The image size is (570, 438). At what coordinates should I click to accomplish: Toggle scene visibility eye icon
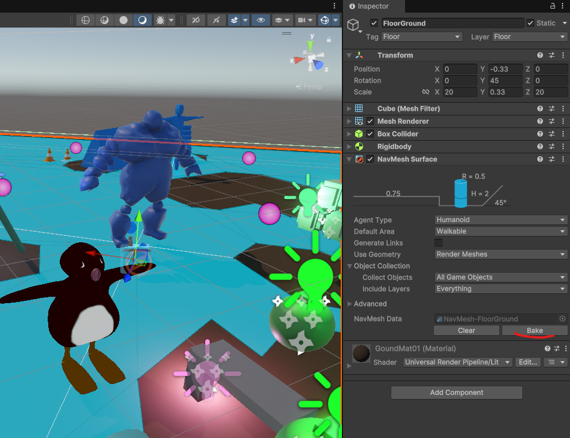pos(261,20)
